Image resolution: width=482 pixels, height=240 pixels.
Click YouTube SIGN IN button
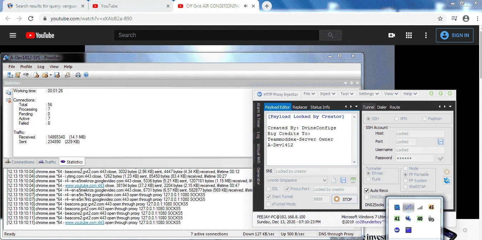[455, 35]
